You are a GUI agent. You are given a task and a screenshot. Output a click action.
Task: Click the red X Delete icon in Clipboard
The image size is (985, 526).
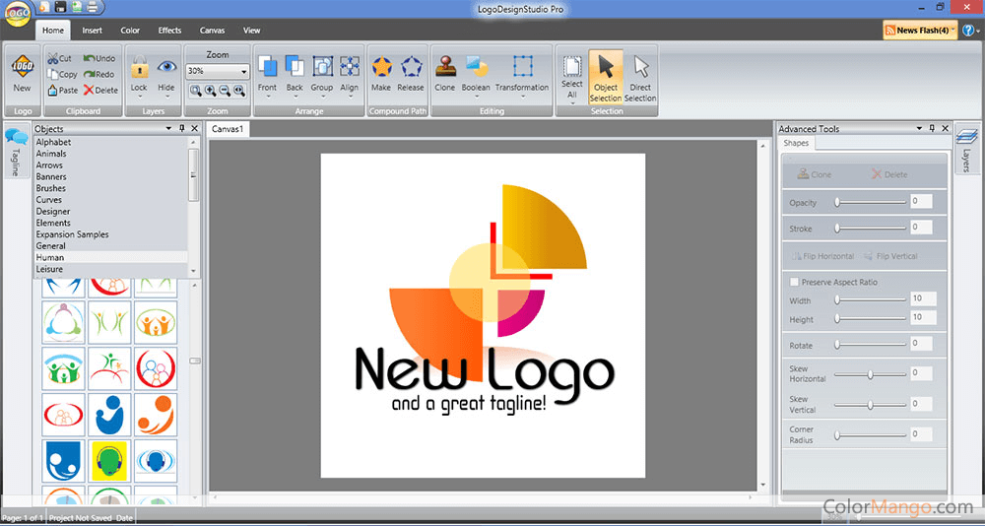(x=89, y=90)
